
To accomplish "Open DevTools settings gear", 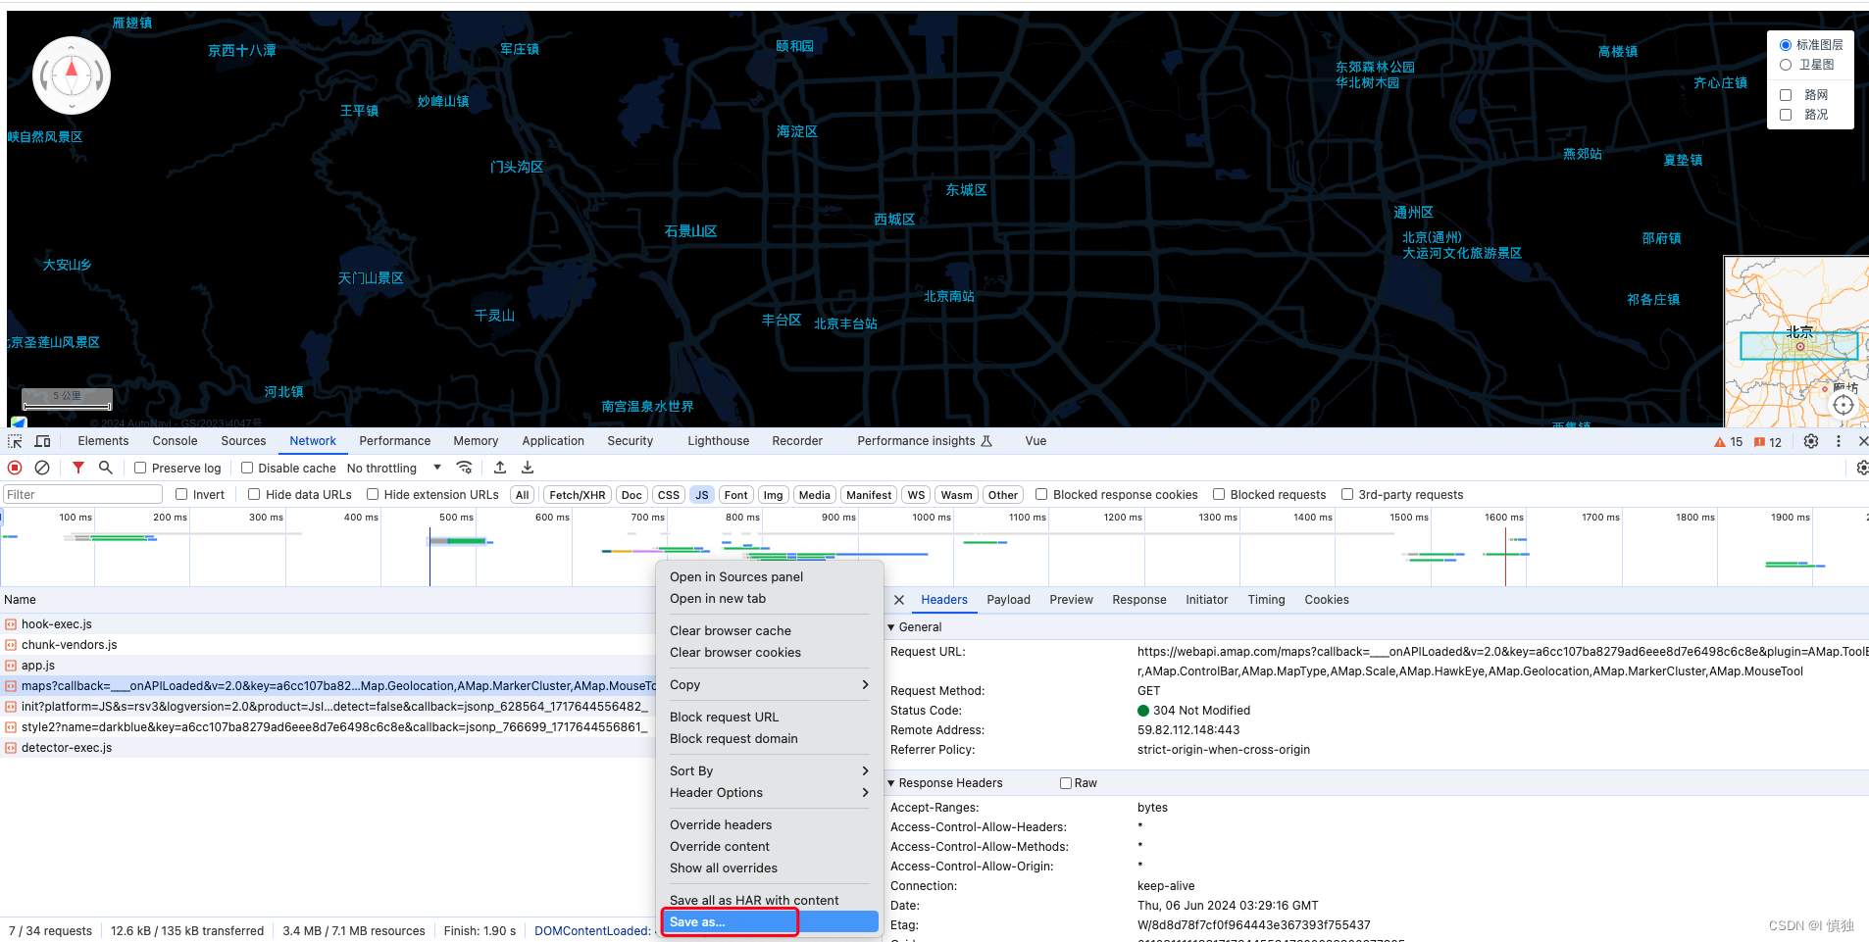I will coord(1811,441).
